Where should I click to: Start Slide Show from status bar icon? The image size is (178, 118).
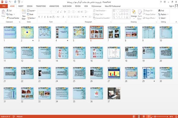point(149,117)
